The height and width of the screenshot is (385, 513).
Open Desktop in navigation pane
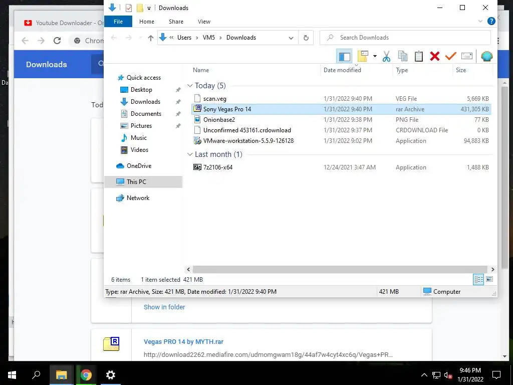click(x=141, y=90)
